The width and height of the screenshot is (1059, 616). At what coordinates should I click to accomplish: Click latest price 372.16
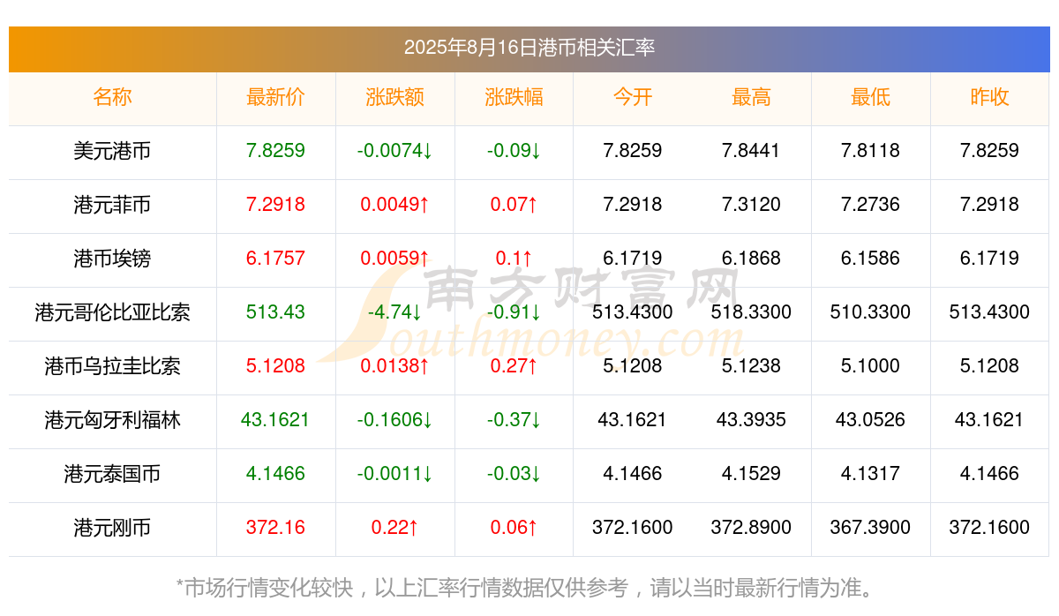pos(276,528)
